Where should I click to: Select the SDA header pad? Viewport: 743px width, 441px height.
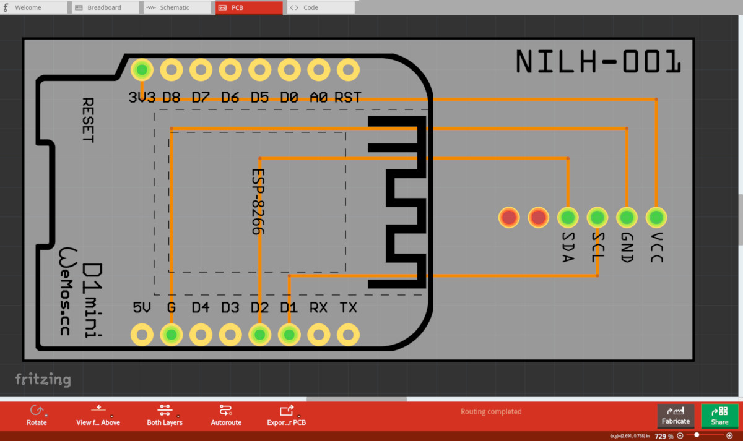pos(568,217)
